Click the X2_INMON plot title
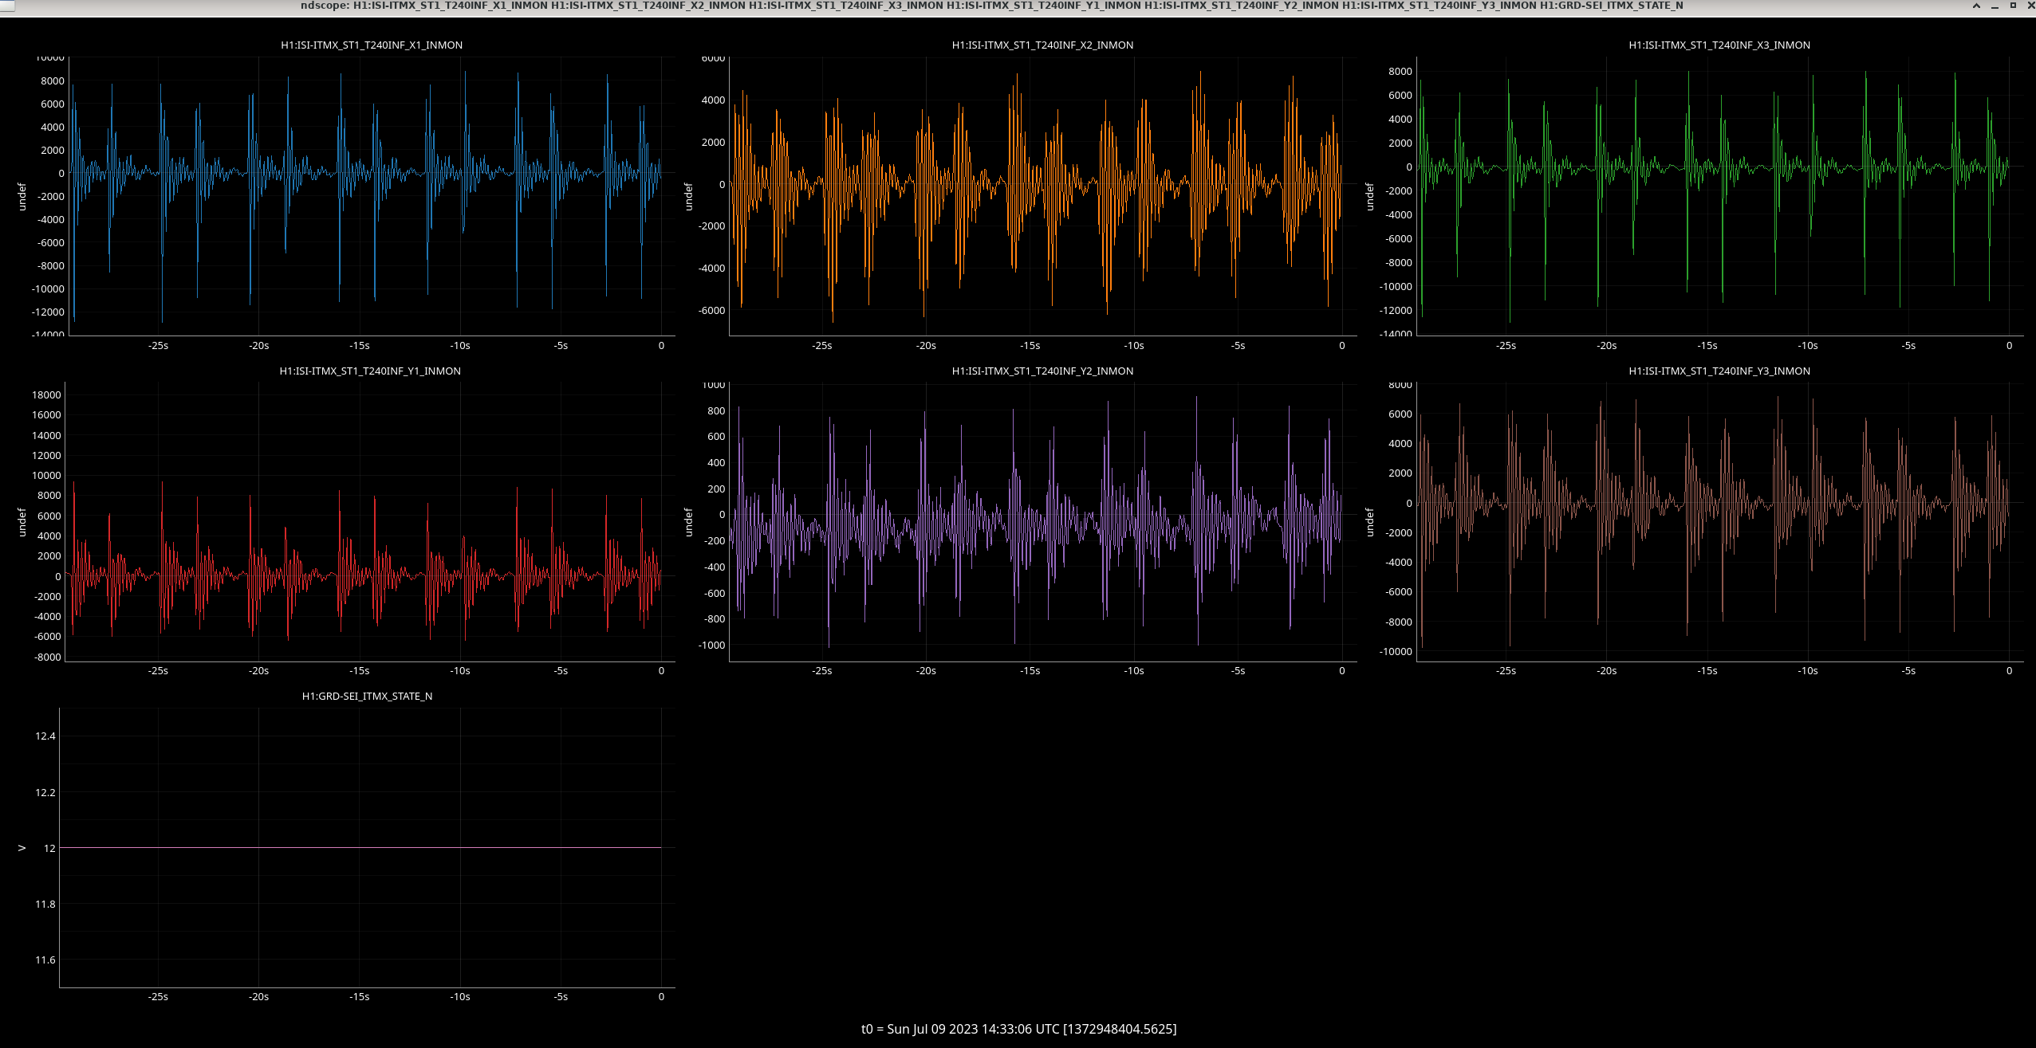 [x=1042, y=45]
